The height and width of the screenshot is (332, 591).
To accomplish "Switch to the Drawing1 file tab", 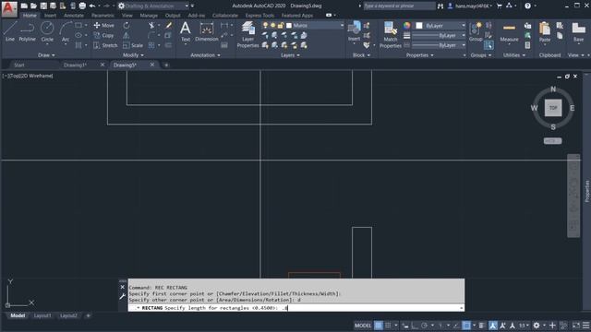I will pos(75,65).
